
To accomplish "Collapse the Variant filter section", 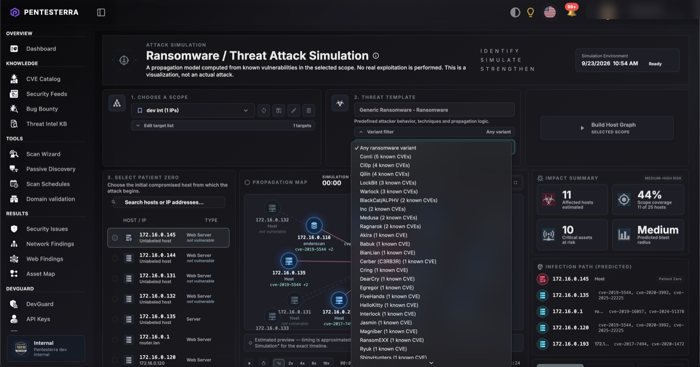I will [x=434, y=132].
